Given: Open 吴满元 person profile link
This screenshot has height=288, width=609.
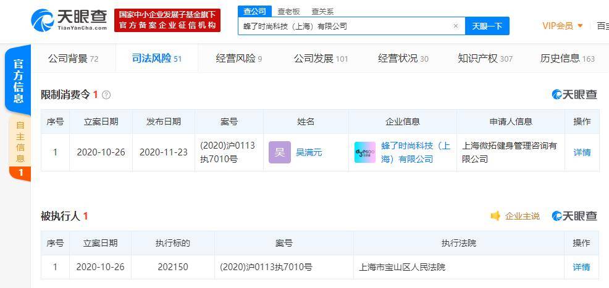Looking at the screenshot, I should pyautogui.click(x=309, y=152).
